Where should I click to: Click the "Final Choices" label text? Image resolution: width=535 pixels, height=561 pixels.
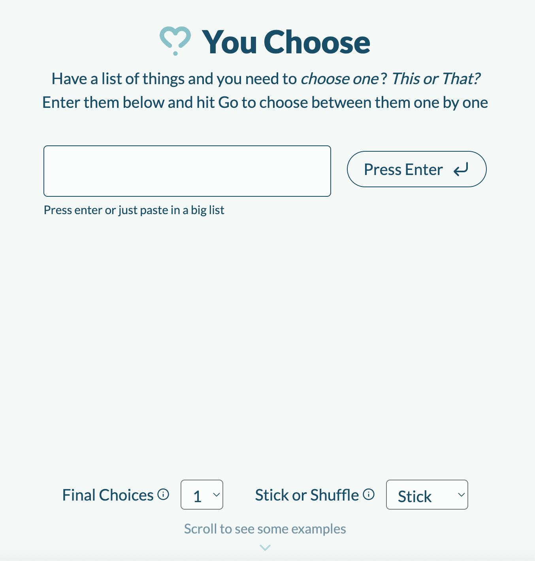[108, 495]
